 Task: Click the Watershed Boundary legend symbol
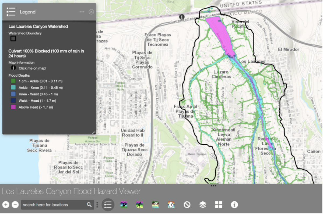pyautogui.click(x=13, y=39)
